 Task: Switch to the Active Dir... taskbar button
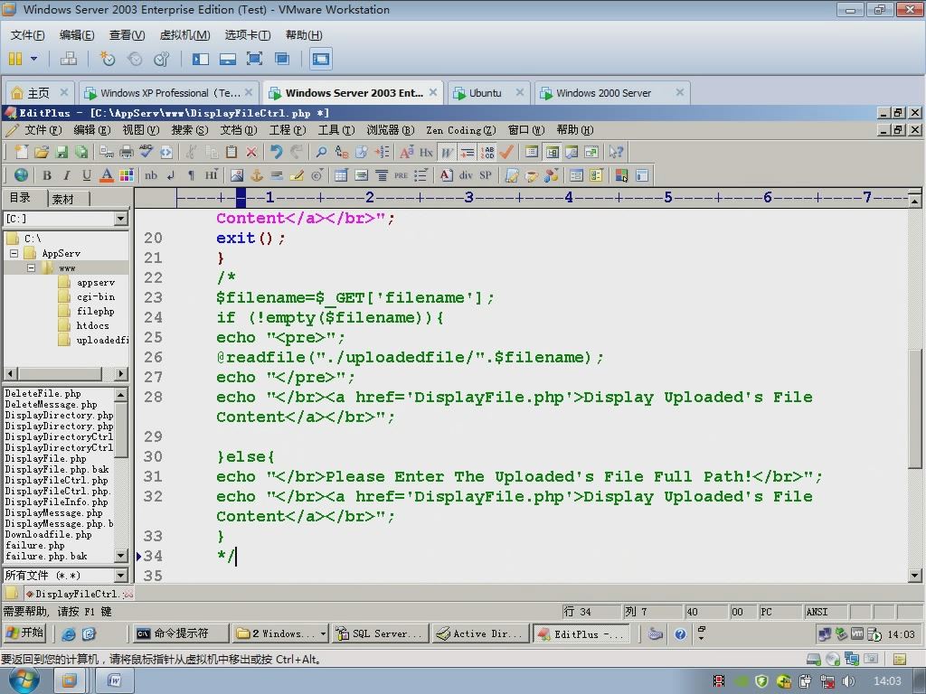click(481, 633)
